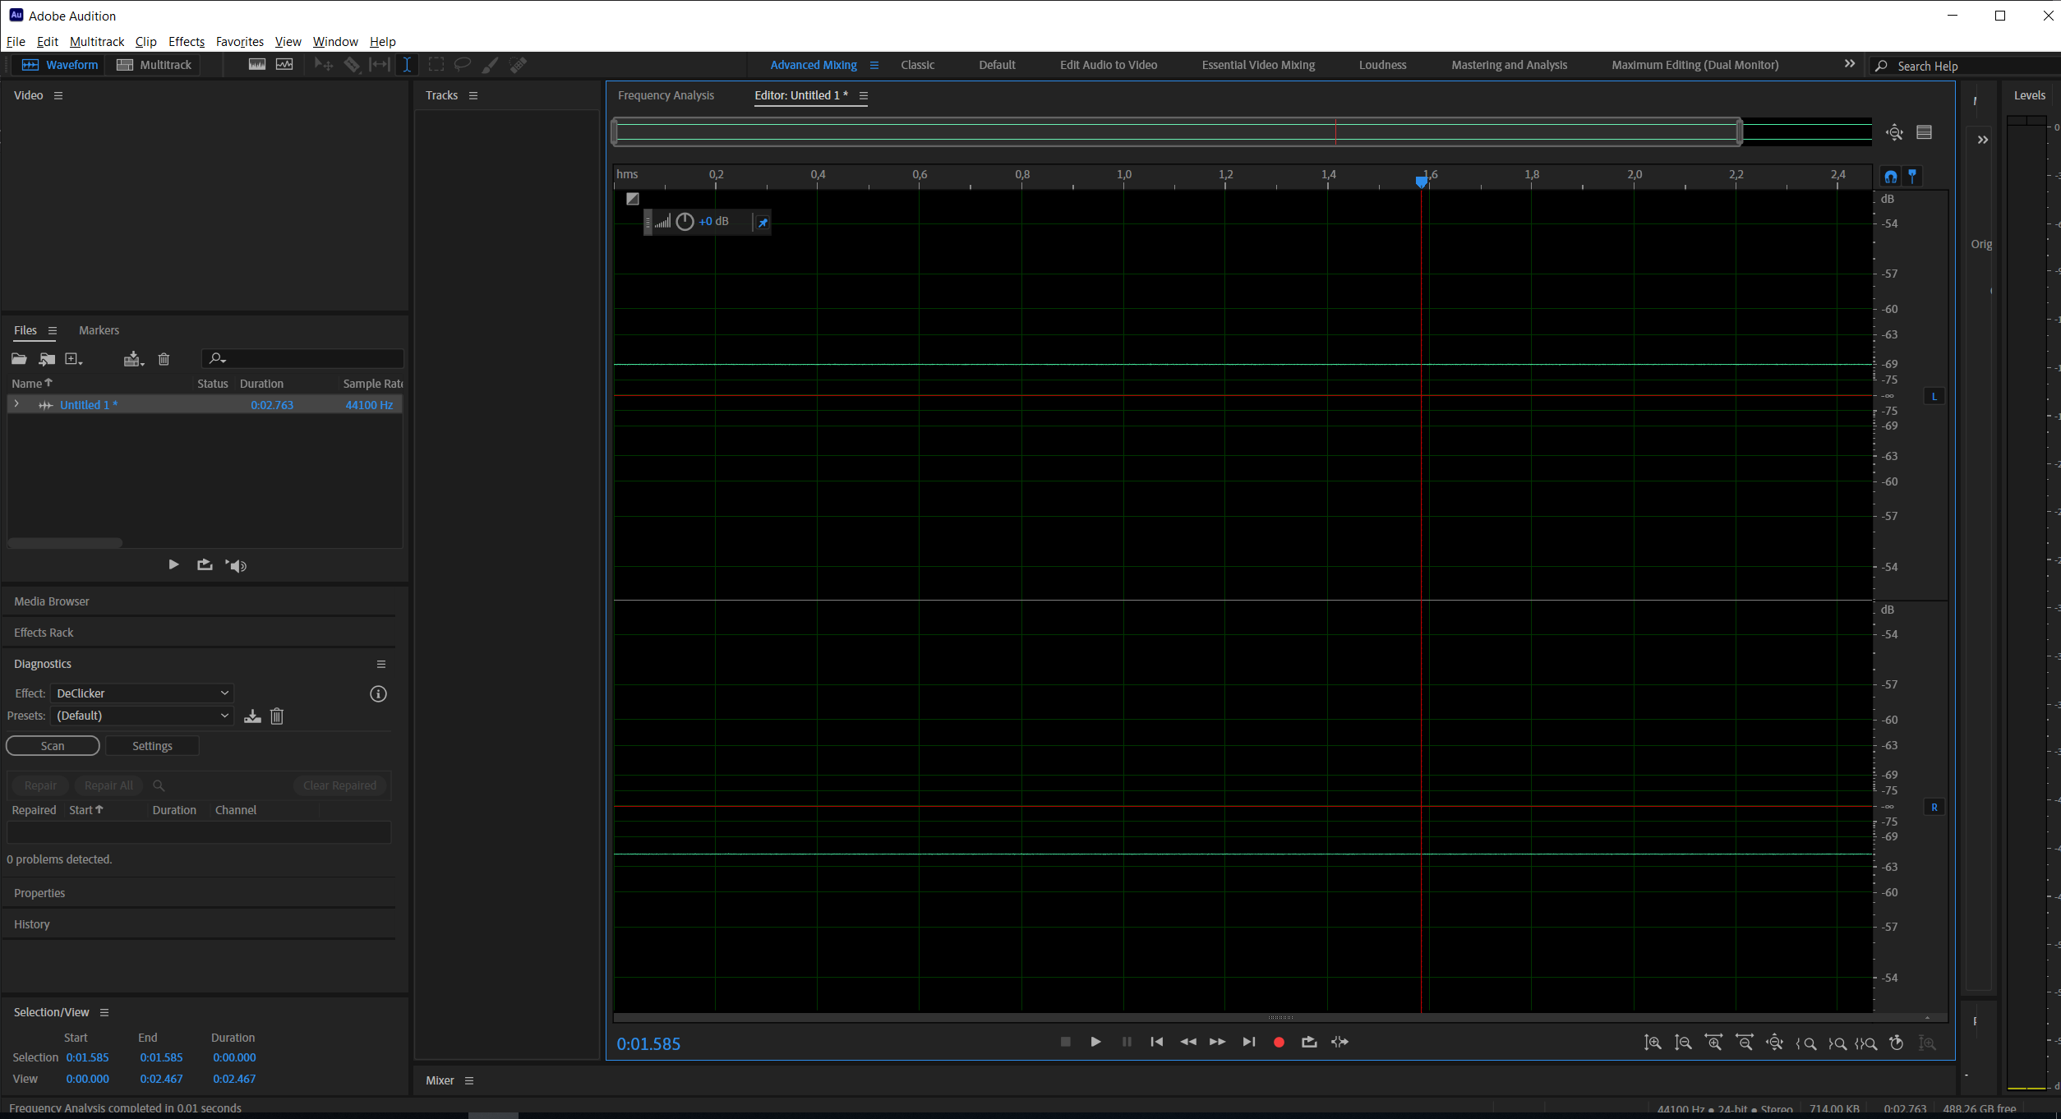The image size is (2061, 1119).
Task: Open the Effect dropdown showing DeClicker
Action: click(142, 693)
